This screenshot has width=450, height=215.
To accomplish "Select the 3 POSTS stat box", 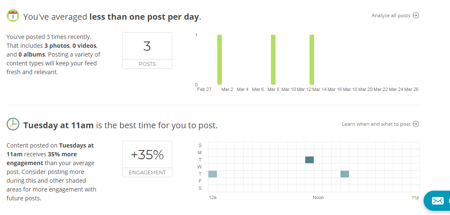I will [147, 50].
